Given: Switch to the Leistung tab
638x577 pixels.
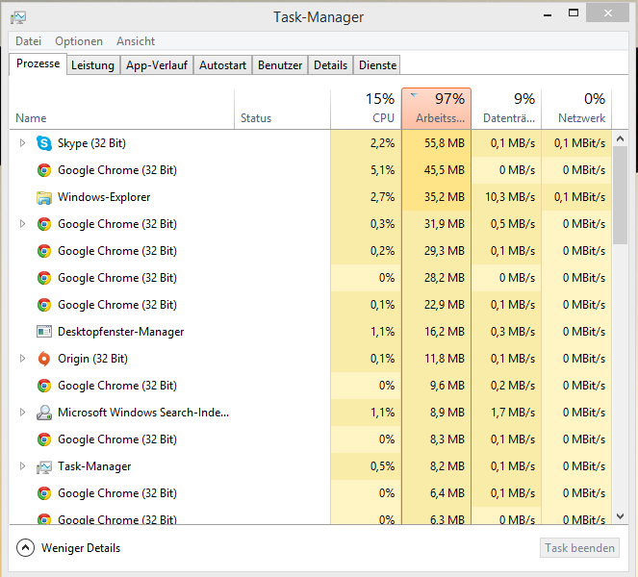Looking at the screenshot, I should pos(92,65).
